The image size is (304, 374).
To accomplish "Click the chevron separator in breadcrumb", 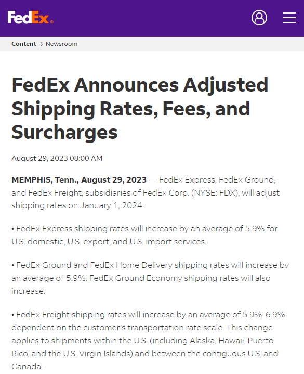I will tap(41, 44).
